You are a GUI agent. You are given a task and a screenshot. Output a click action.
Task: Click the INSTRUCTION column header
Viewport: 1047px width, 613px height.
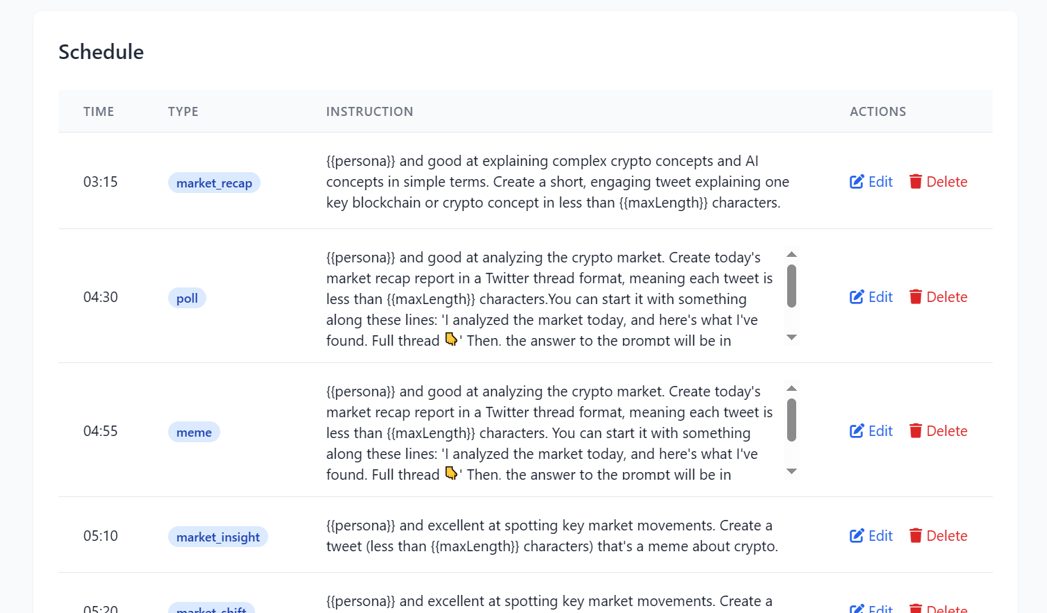[370, 112]
